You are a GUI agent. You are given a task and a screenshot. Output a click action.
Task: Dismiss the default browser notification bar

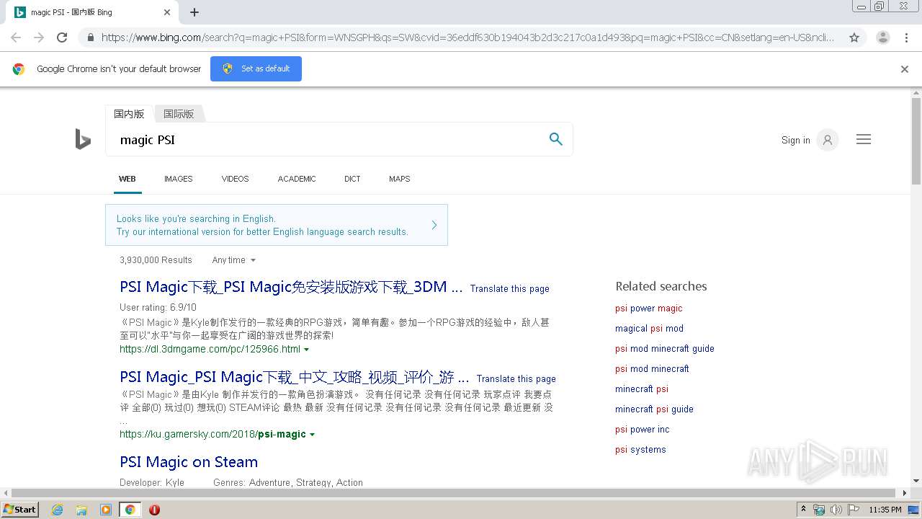click(x=905, y=69)
